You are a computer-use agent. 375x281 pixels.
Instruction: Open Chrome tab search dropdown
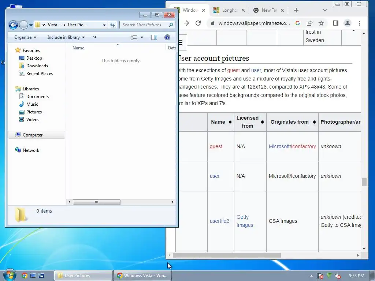pyautogui.click(x=324, y=10)
